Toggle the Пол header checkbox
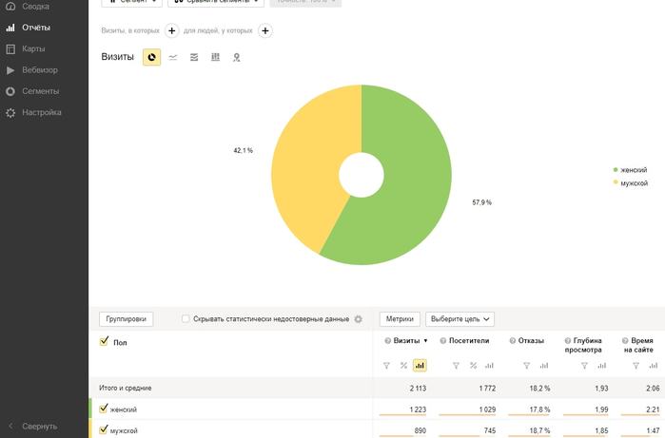This screenshot has height=438, width=665. point(104,341)
